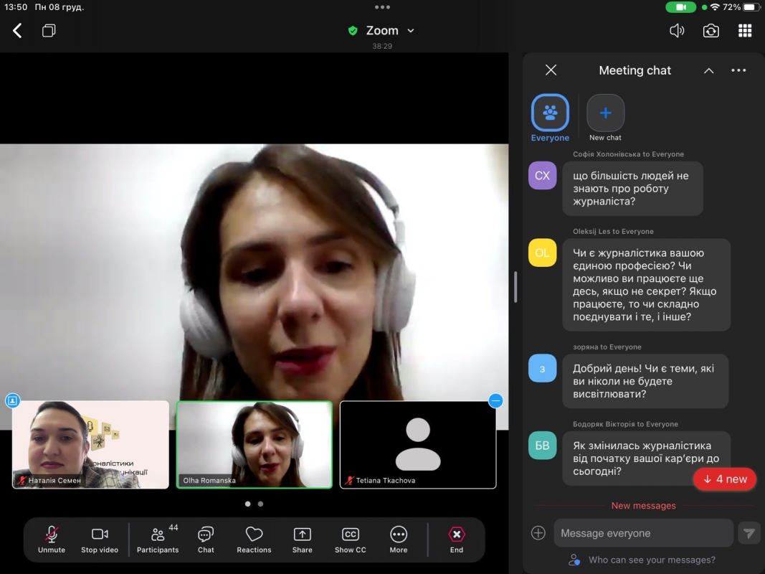The width and height of the screenshot is (765, 574).
Task: Click the add attachment plus icon
Action: 538,533
